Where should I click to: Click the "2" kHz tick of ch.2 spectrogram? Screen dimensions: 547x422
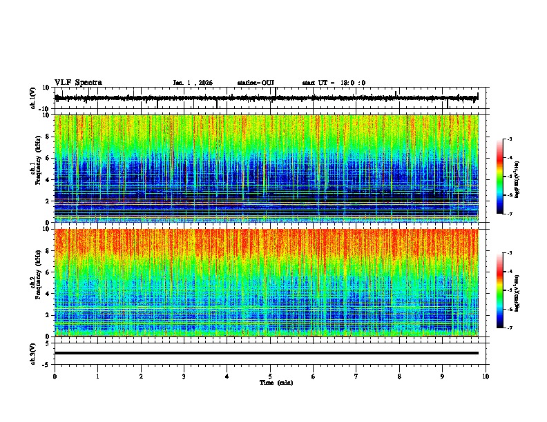48,315
